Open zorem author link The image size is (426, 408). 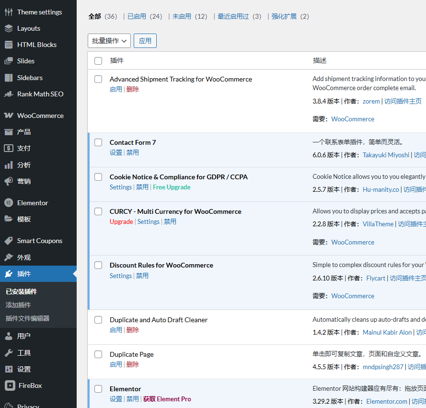371,101
